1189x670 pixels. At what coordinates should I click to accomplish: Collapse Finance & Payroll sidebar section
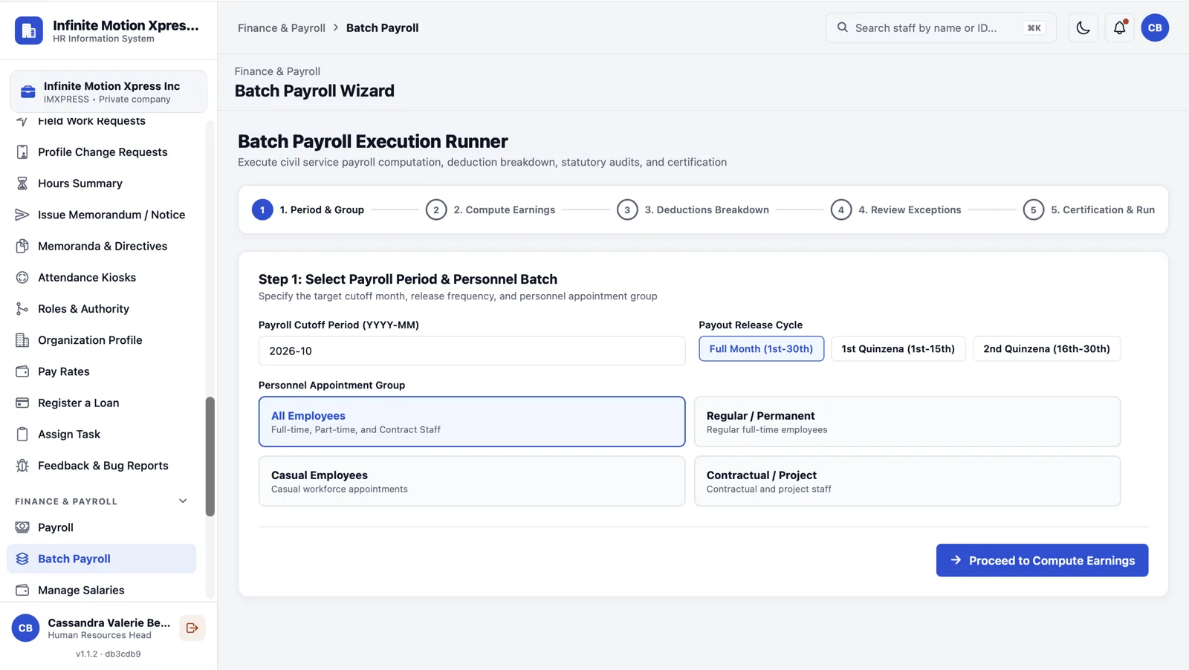click(183, 501)
